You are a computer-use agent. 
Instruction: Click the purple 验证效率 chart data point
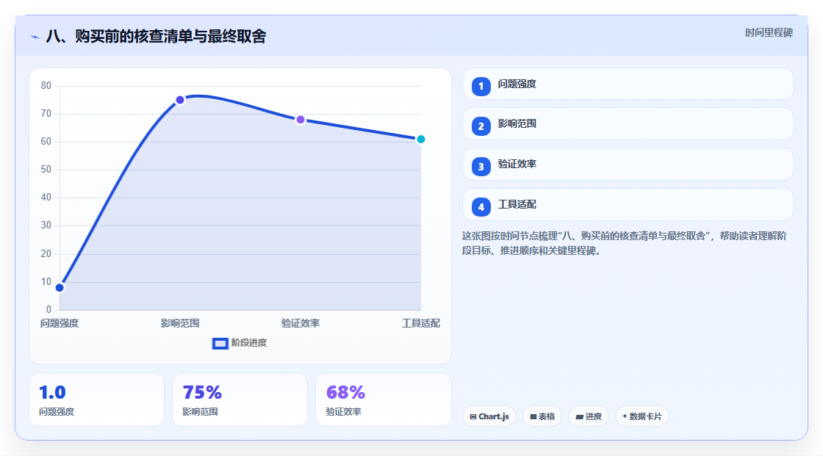pos(301,120)
